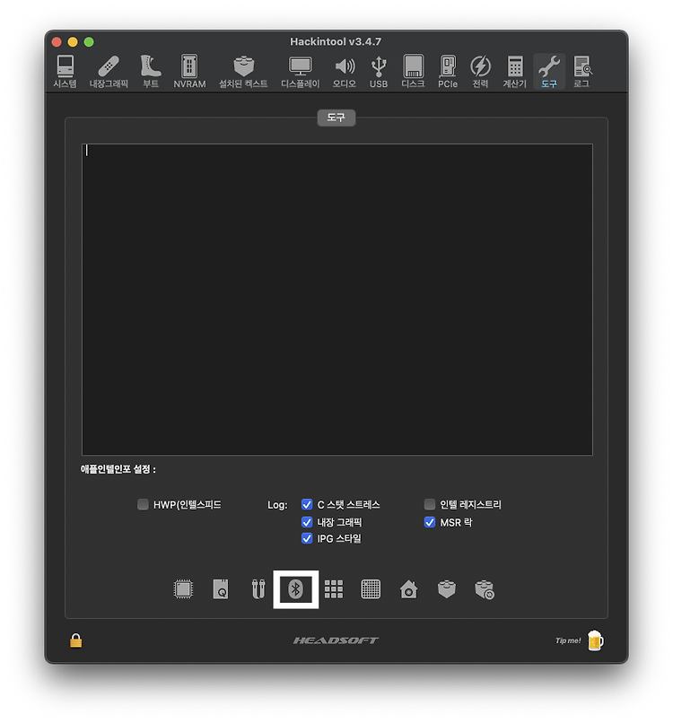Open the 계산기 calculator tab
This screenshot has height=723, width=673.
tap(515, 72)
